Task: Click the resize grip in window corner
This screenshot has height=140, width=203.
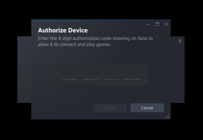Action: 167,116
